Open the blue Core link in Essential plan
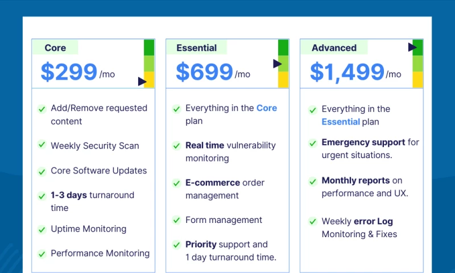 [266, 107]
